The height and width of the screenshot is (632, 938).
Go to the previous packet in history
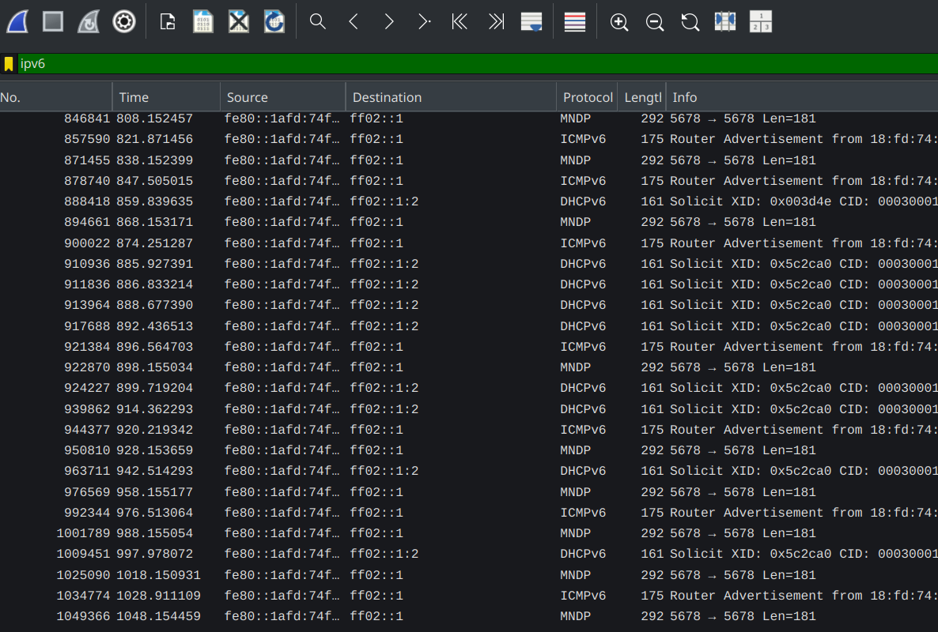click(x=354, y=21)
